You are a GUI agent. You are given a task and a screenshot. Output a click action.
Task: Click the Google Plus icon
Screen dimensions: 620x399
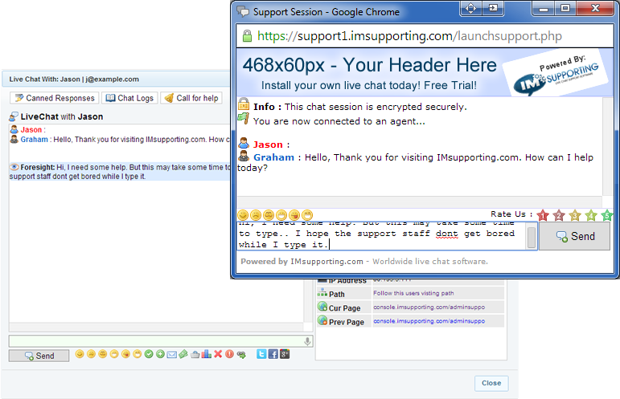tap(285, 353)
